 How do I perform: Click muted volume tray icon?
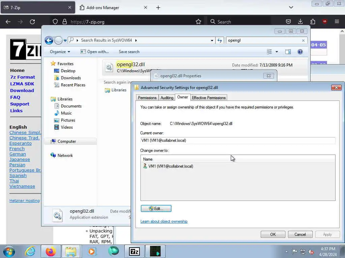pos(311,252)
